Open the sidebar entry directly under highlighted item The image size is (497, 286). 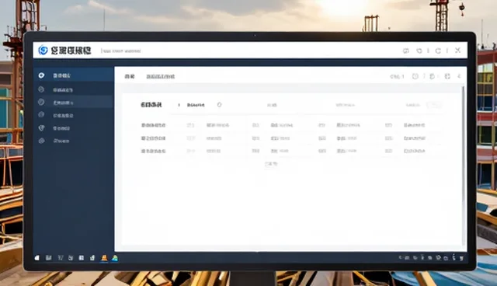click(74, 89)
